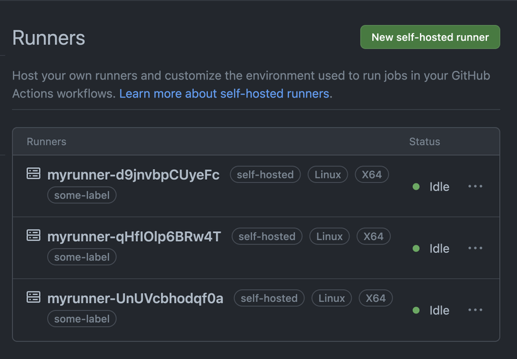Image resolution: width=517 pixels, height=359 pixels.
Task: Click server icon for myrunner-d9jnvbpCUyeFc
Action: [33, 174]
